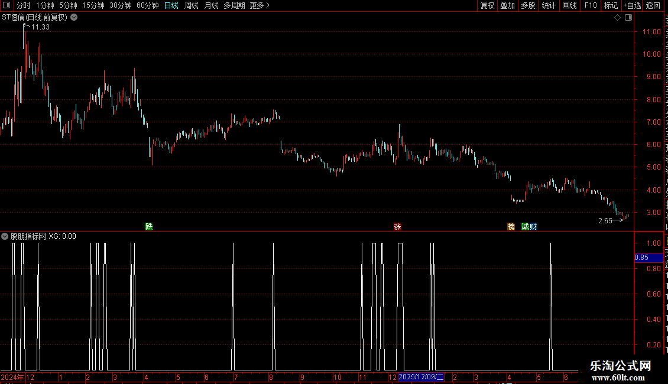Click the 叠加 overlay button
Viewport: 668px width, 384px height.
(508, 5)
